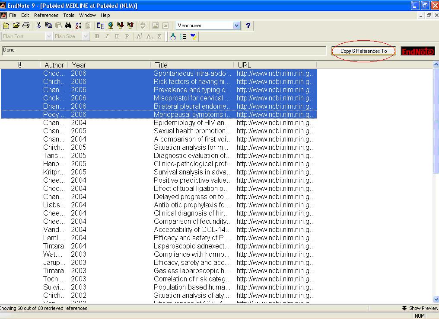Click the insert citation bracket icon
The width and height of the screenshot is (439, 319).
(x=173, y=36)
